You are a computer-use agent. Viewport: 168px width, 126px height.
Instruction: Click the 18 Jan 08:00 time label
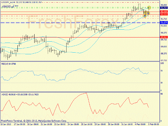pyautogui.click(x=33, y=124)
